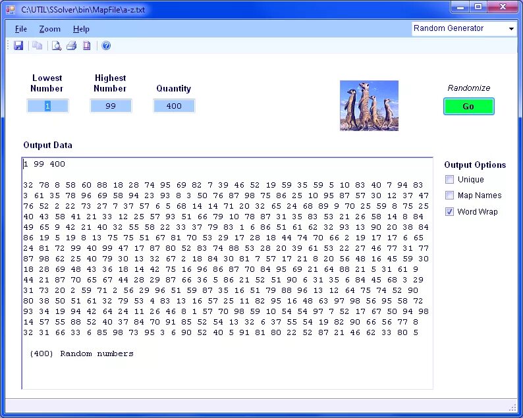Close the SSolver window
Viewport: 523px width, 418px height.
503,7
